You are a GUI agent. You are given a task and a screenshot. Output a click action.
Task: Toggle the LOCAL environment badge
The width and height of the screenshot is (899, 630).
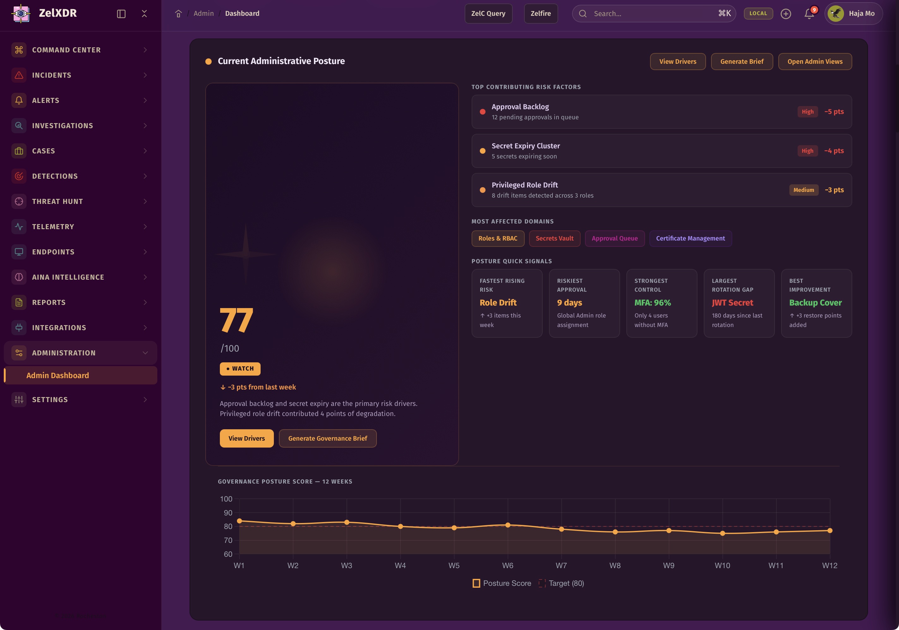(x=758, y=13)
